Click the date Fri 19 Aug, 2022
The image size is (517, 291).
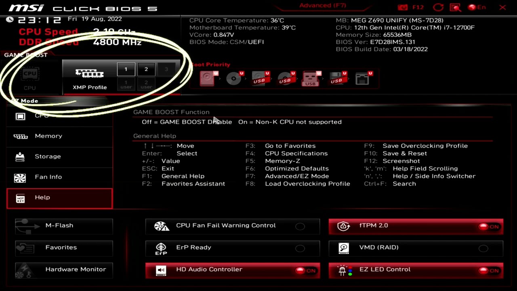click(95, 19)
